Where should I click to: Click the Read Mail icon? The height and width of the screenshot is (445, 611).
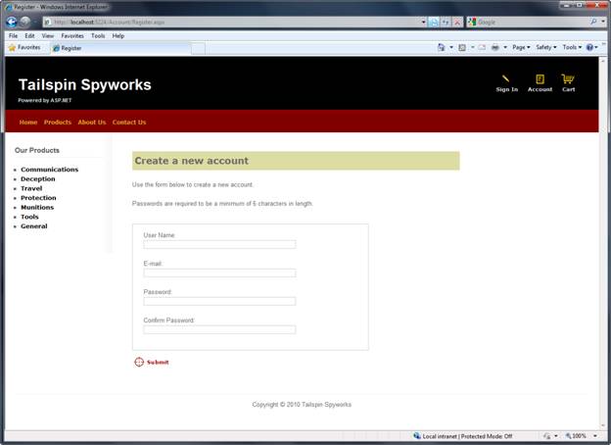(x=482, y=47)
